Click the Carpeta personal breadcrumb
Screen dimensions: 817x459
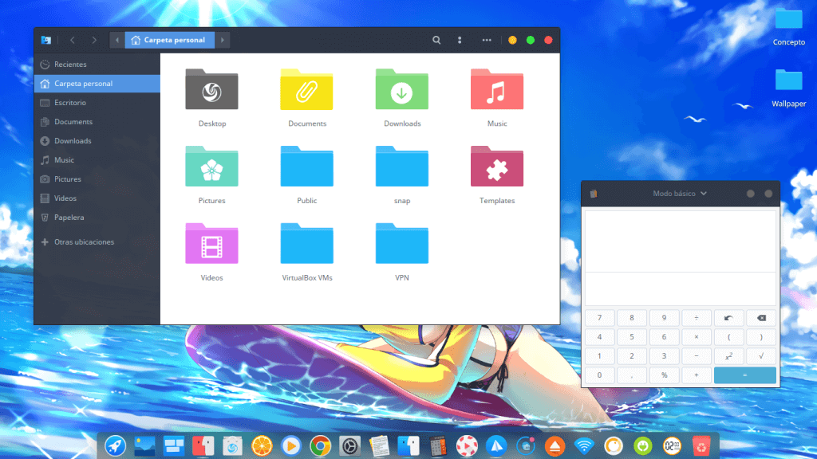[x=169, y=40]
